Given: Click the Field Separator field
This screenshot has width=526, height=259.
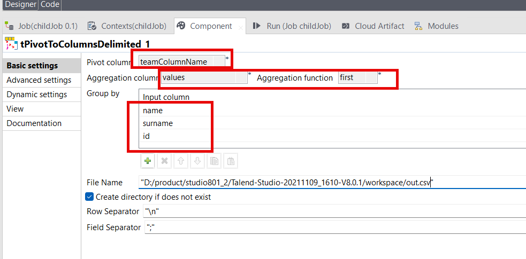Looking at the screenshot, I should (x=336, y=227).
